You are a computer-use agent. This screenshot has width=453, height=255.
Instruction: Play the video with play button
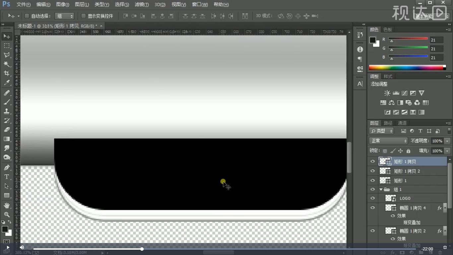tap(8, 247)
